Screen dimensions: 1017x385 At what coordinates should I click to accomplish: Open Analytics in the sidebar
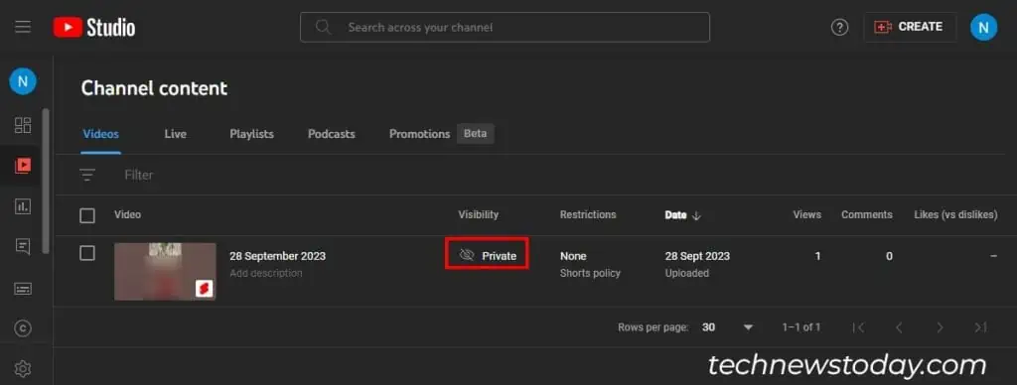[23, 206]
